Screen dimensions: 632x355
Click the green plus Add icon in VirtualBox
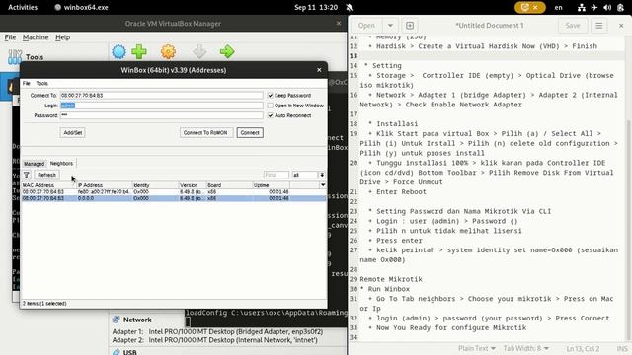[x=139, y=51]
